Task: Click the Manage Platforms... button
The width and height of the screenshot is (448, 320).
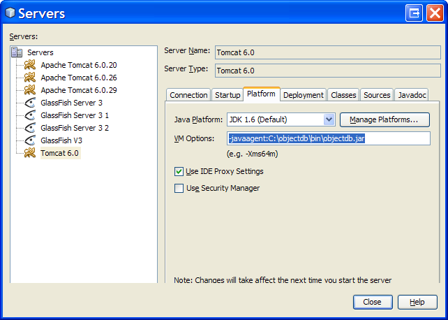Action: click(x=384, y=119)
